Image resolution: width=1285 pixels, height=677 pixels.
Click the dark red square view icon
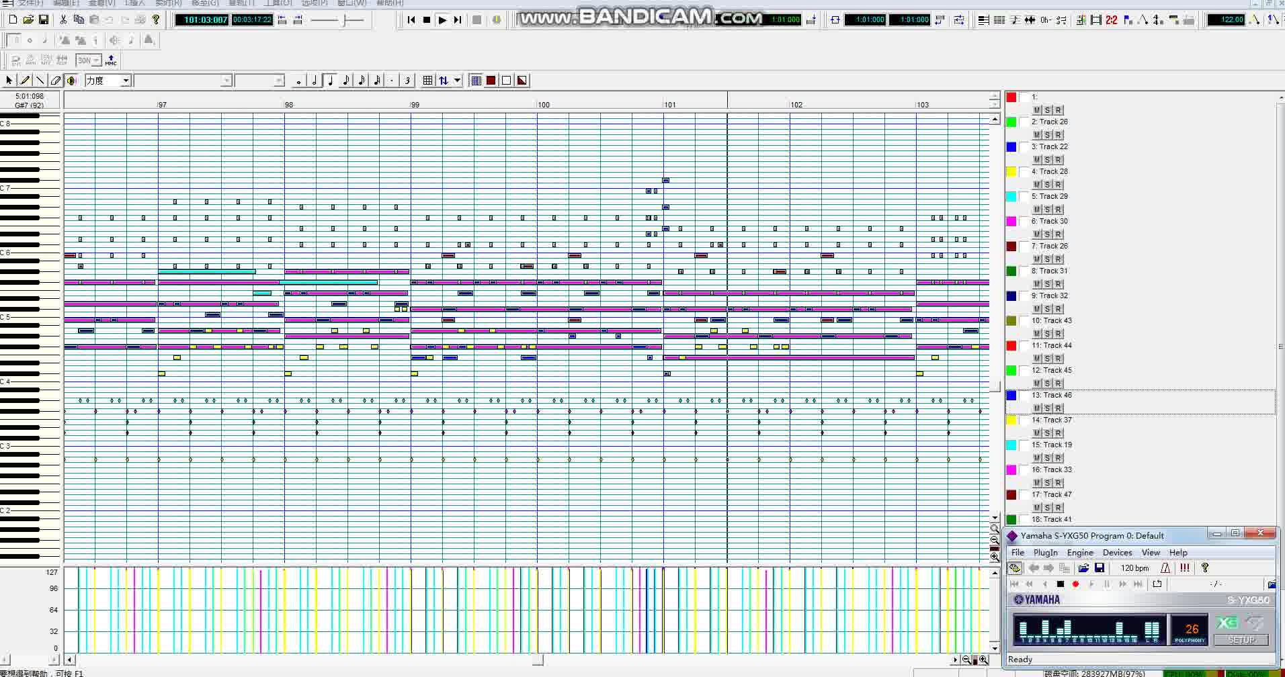(x=491, y=81)
